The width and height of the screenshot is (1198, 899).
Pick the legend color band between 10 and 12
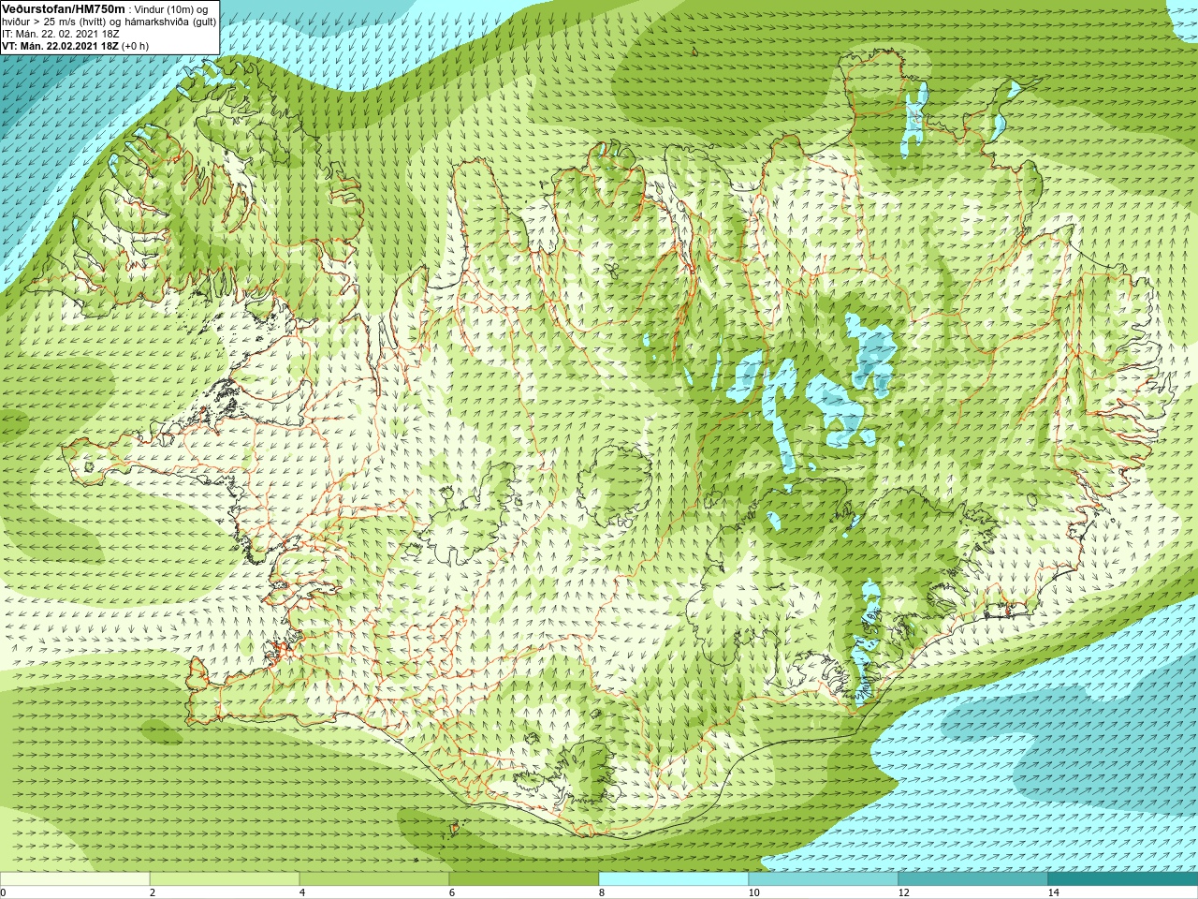(824, 879)
